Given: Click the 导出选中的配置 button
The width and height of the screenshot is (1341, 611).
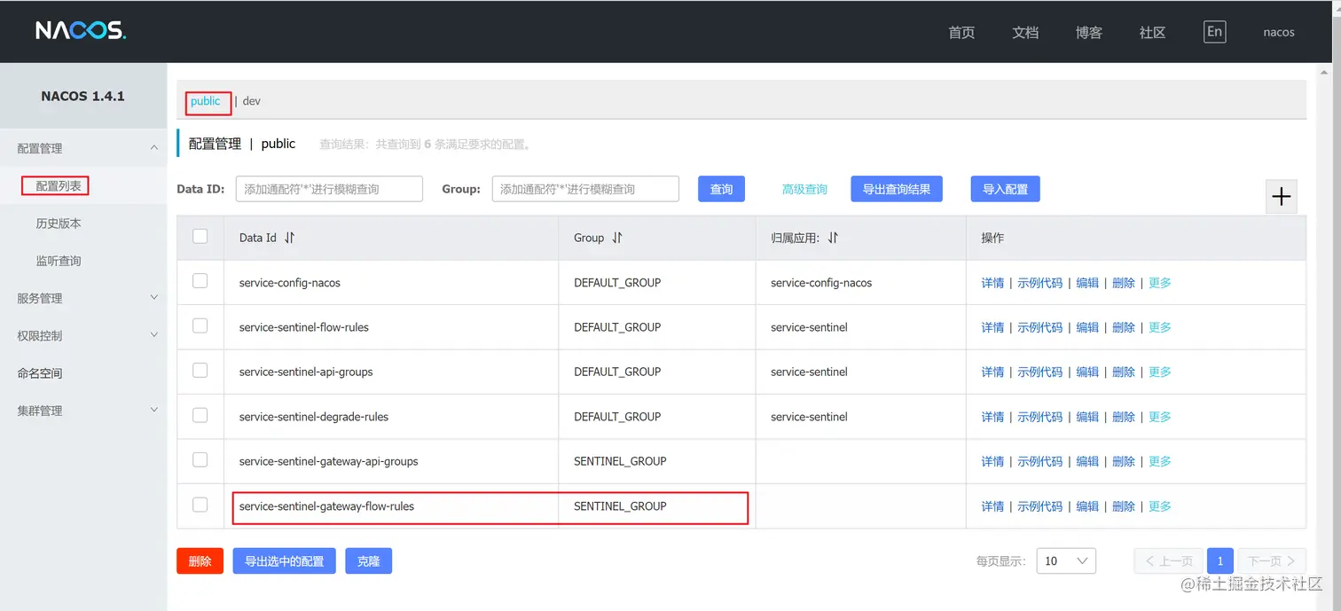Looking at the screenshot, I should pyautogui.click(x=284, y=560).
